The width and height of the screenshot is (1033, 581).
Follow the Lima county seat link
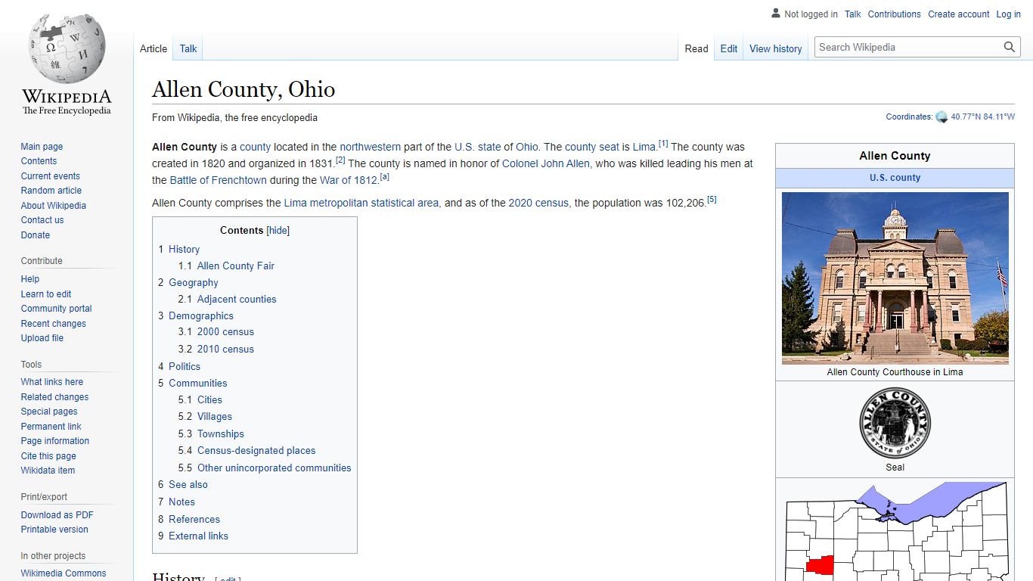(x=644, y=147)
